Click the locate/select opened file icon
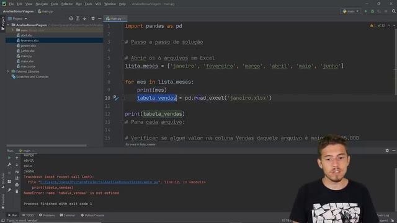Screen dimensions: 397x223 (x=71, y=19)
